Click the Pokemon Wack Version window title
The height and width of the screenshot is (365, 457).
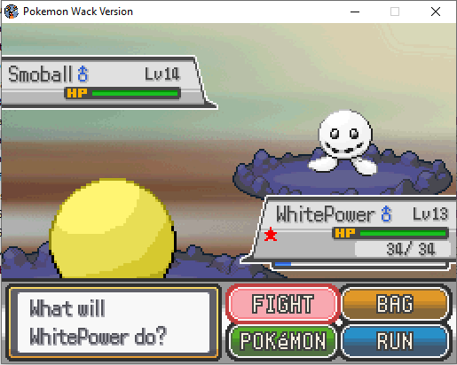point(78,12)
